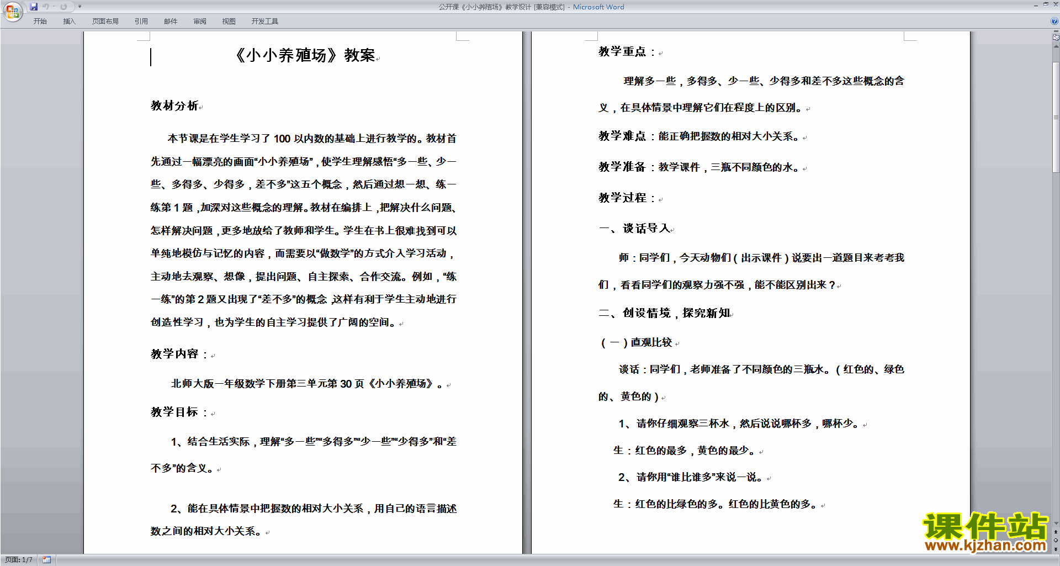Click the line starting 教学难点：
Viewport: 1060px width, 566px height.
[x=699, y=136]
